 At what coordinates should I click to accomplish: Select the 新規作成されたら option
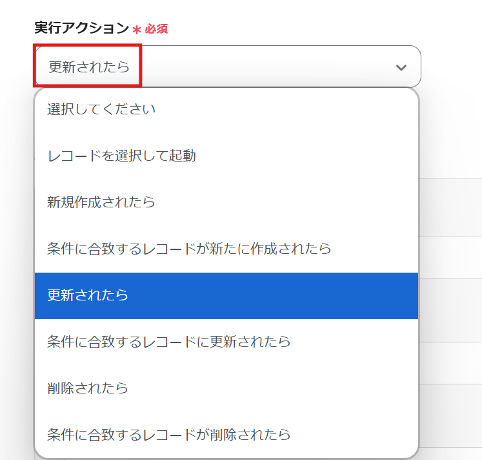[x=101, y=202]
